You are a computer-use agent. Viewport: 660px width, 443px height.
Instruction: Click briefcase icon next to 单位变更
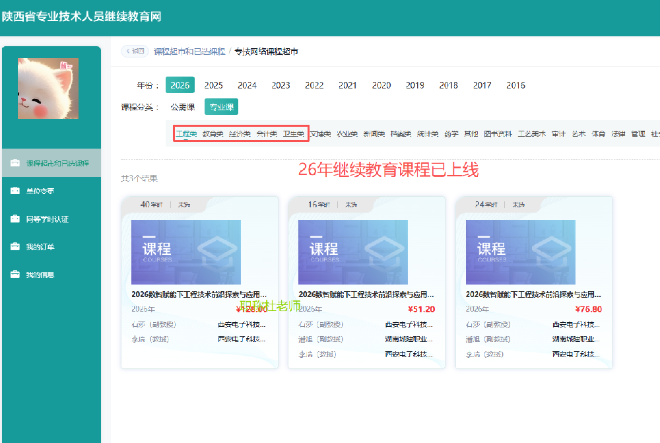point(15,191)
